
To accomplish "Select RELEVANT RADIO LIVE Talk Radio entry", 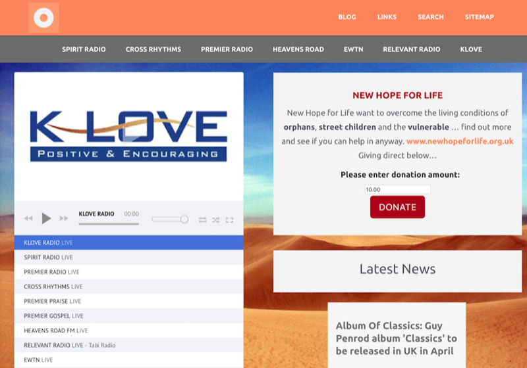I will [128, 345].
